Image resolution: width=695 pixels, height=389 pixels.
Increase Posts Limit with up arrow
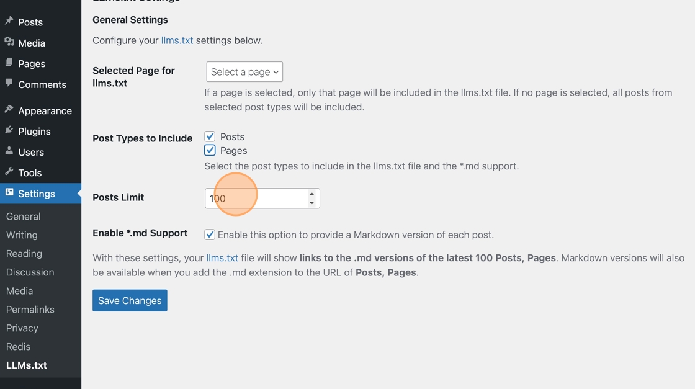[x=312, y=194]
